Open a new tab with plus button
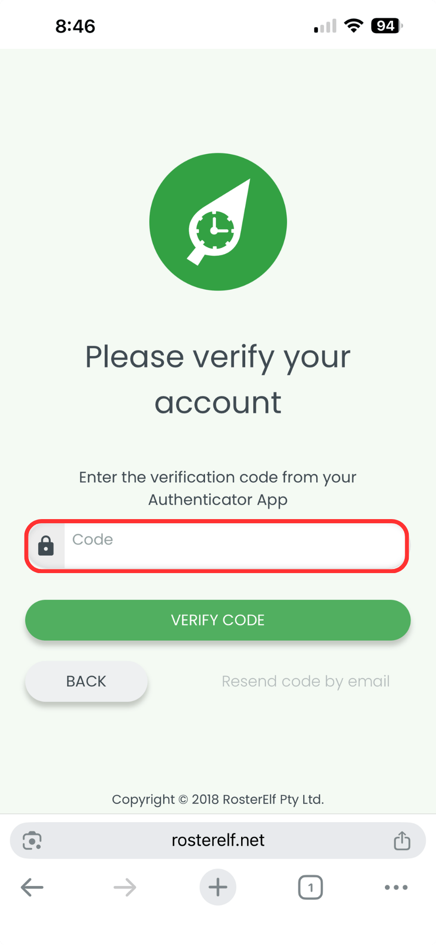Screen dimensions: 436x945 (x=218, y=887)
